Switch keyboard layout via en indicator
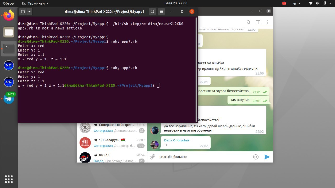This screenshot has width=335, height=188. coord(297,3)
